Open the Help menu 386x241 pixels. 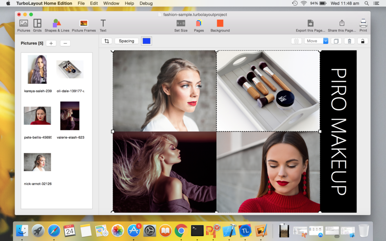coord(129,3)
